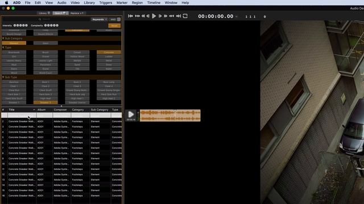Collapse the Sub Category section

point(3,39)
